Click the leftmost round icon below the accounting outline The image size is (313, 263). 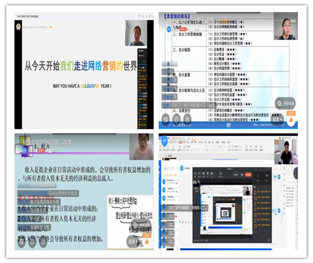point(166,119)
